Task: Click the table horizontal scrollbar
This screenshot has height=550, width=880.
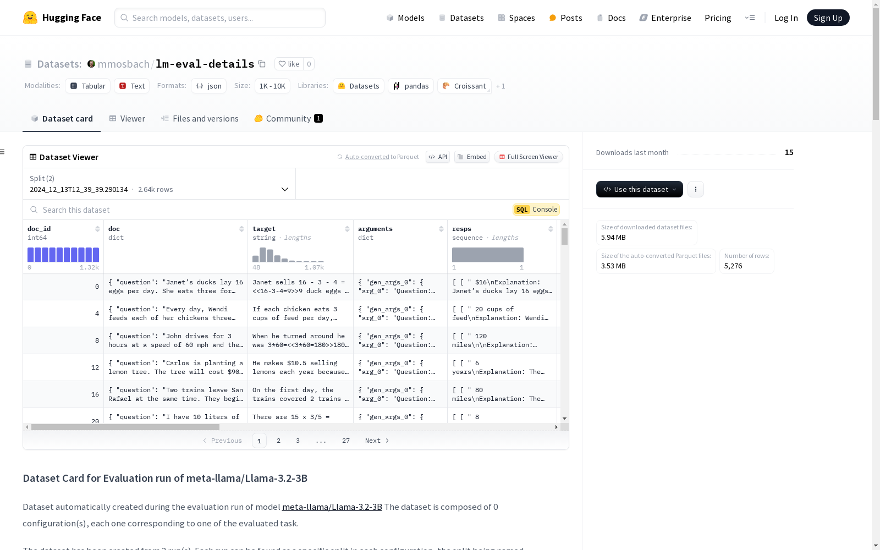Action: 125,427
